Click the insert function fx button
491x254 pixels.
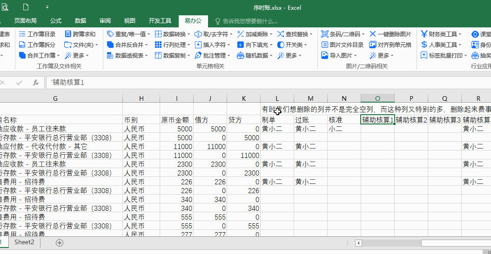coord(36,83)
